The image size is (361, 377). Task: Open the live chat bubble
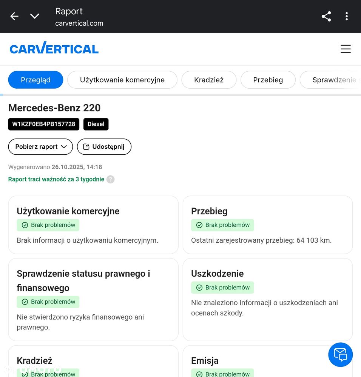[x=340, y=355]
